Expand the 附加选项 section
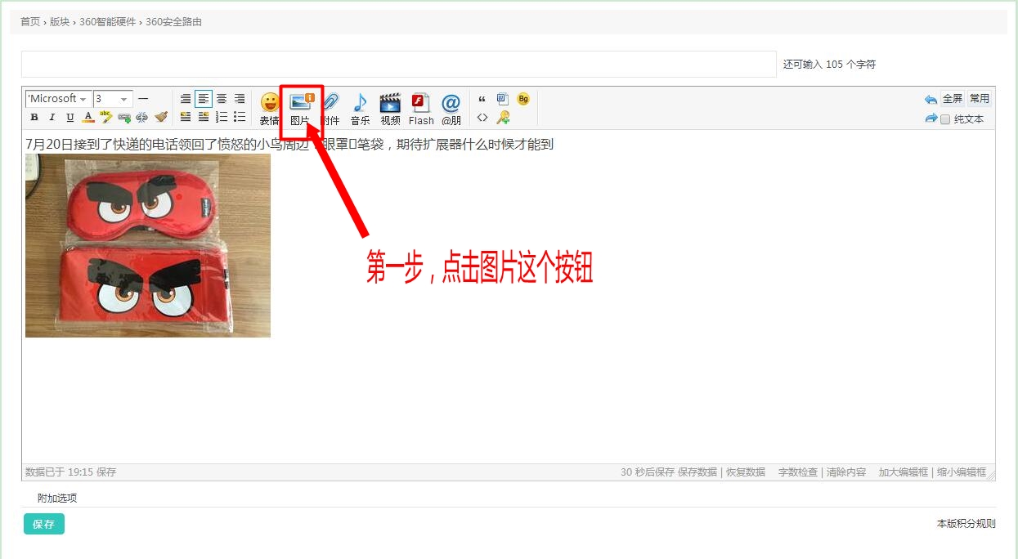 (x=57, y=498)
